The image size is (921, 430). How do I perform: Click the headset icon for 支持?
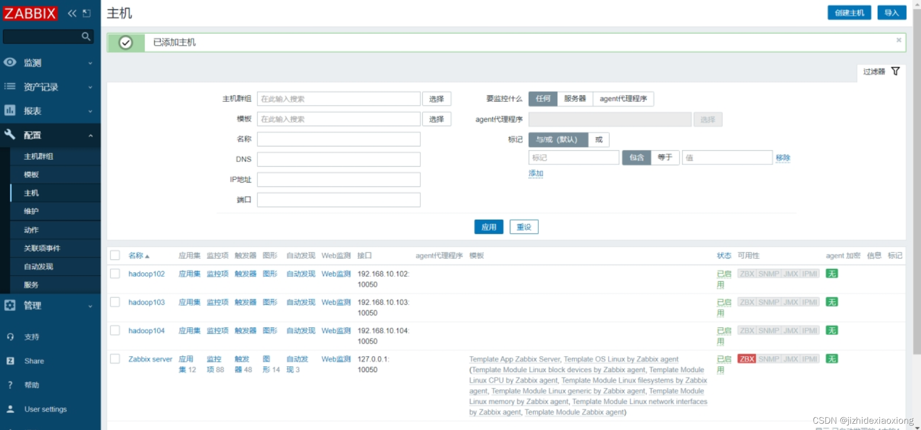click(10, 337)
